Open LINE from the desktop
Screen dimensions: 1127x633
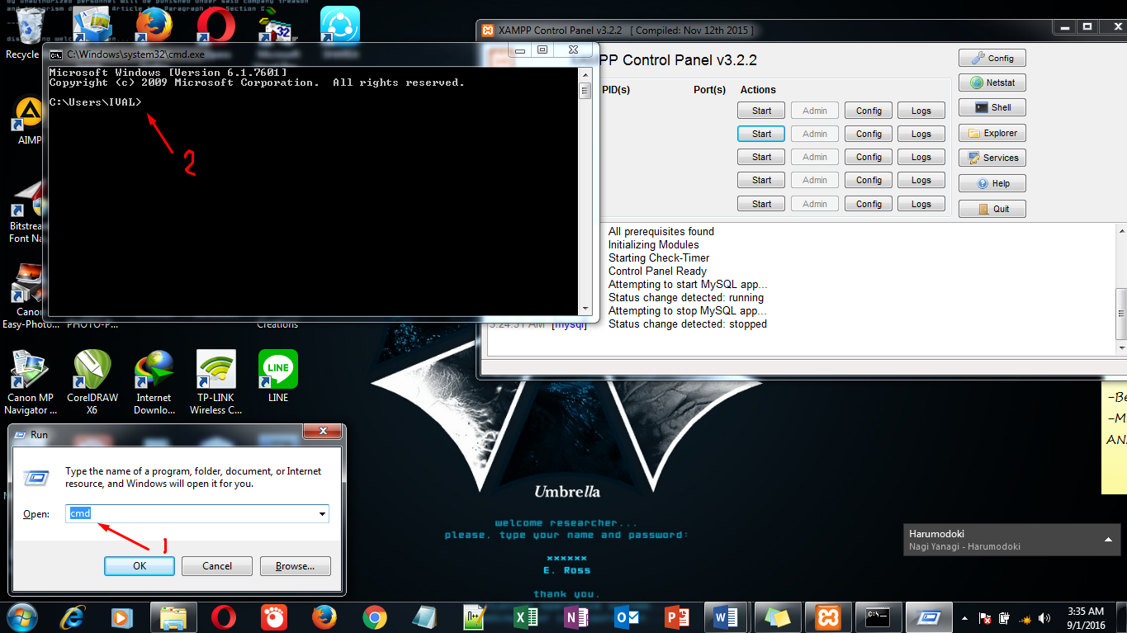[x=277, y=369]
